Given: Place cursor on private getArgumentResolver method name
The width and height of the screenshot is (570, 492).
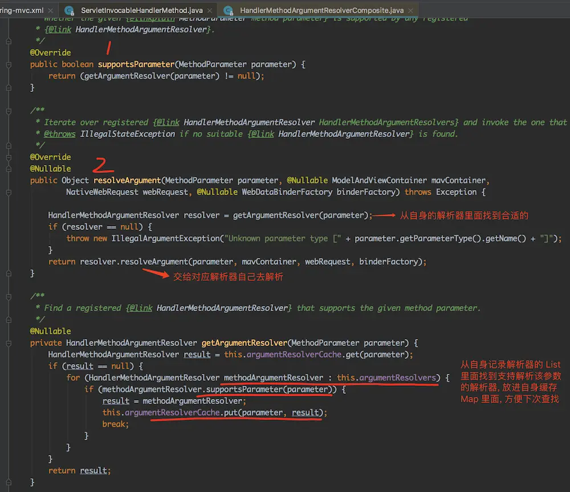Looking at the screenshot, I should 244,343.
